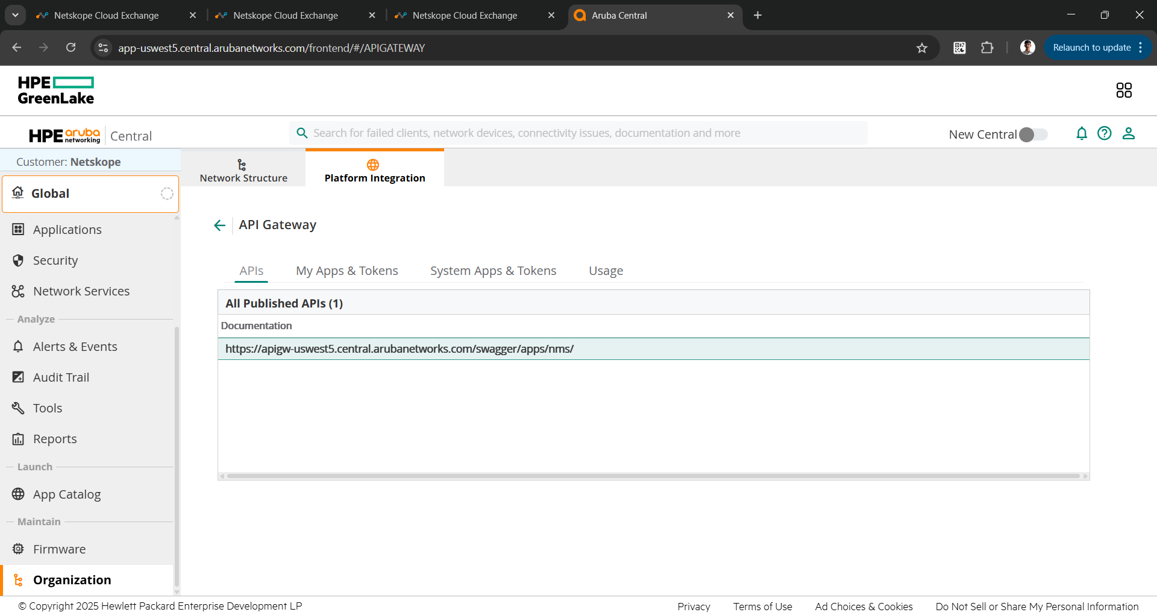Open Ad Choices & Cookies link

pos(864,606)
